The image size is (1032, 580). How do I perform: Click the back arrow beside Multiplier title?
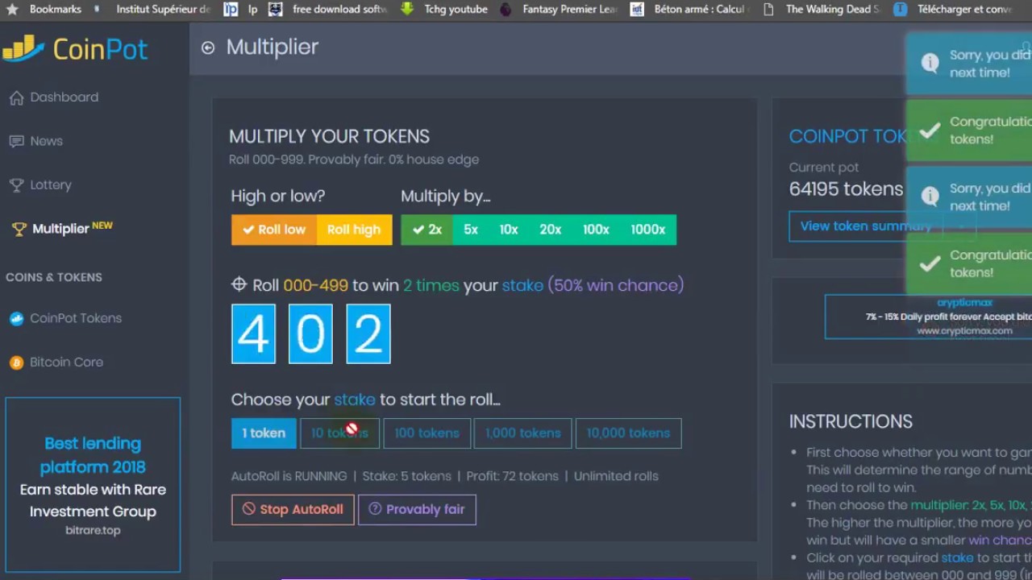[x=208, y=48]
